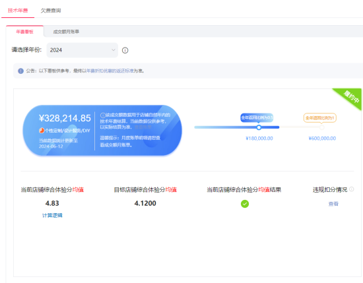Click the info icon next to 违规扣分情况
This screenshot has width=363, height=283.
pyautogui.click(x=351, y=189)
